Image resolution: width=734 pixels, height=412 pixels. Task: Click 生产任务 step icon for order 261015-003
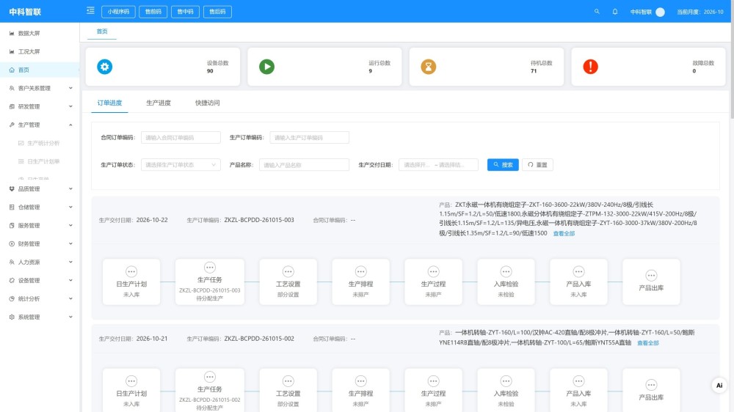click(210, 268)
